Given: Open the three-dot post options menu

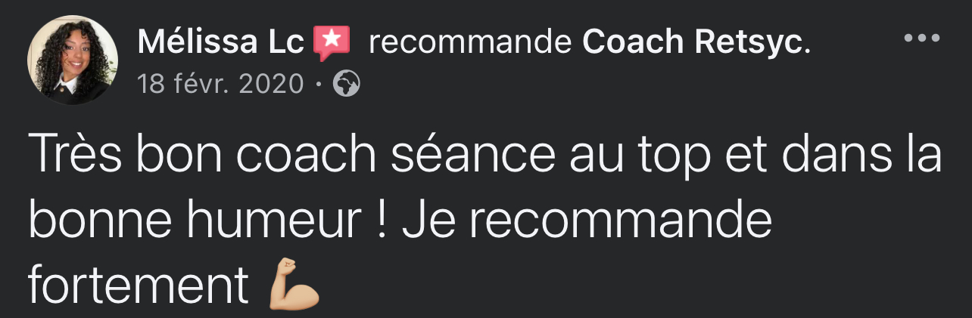Looking at the screenshot, I should 921,38.
